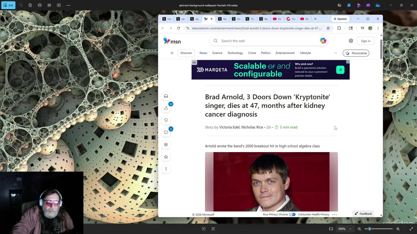Open the Technology category

coord(235,53)
